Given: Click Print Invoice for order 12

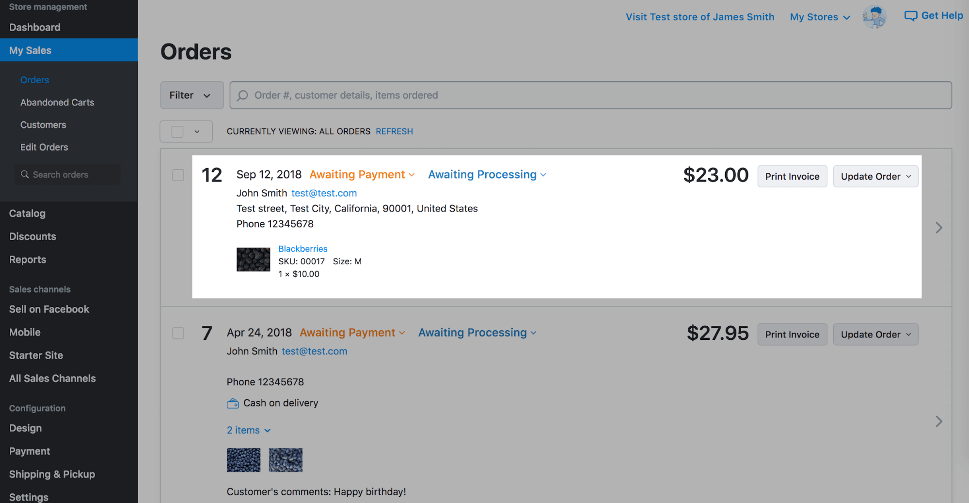Looking at the screenshot, I should tap(792, 176).
